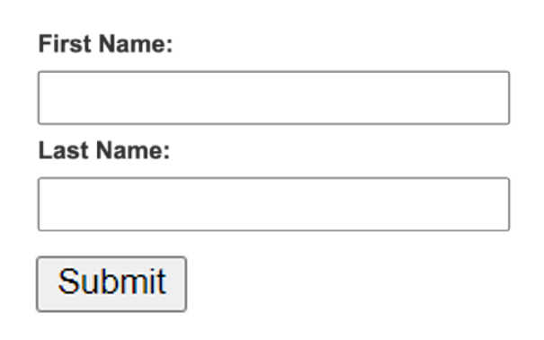This screenshot has width=544, height=340.
Task: Click into the field for entering first name
Action: (x=273, y=97)
